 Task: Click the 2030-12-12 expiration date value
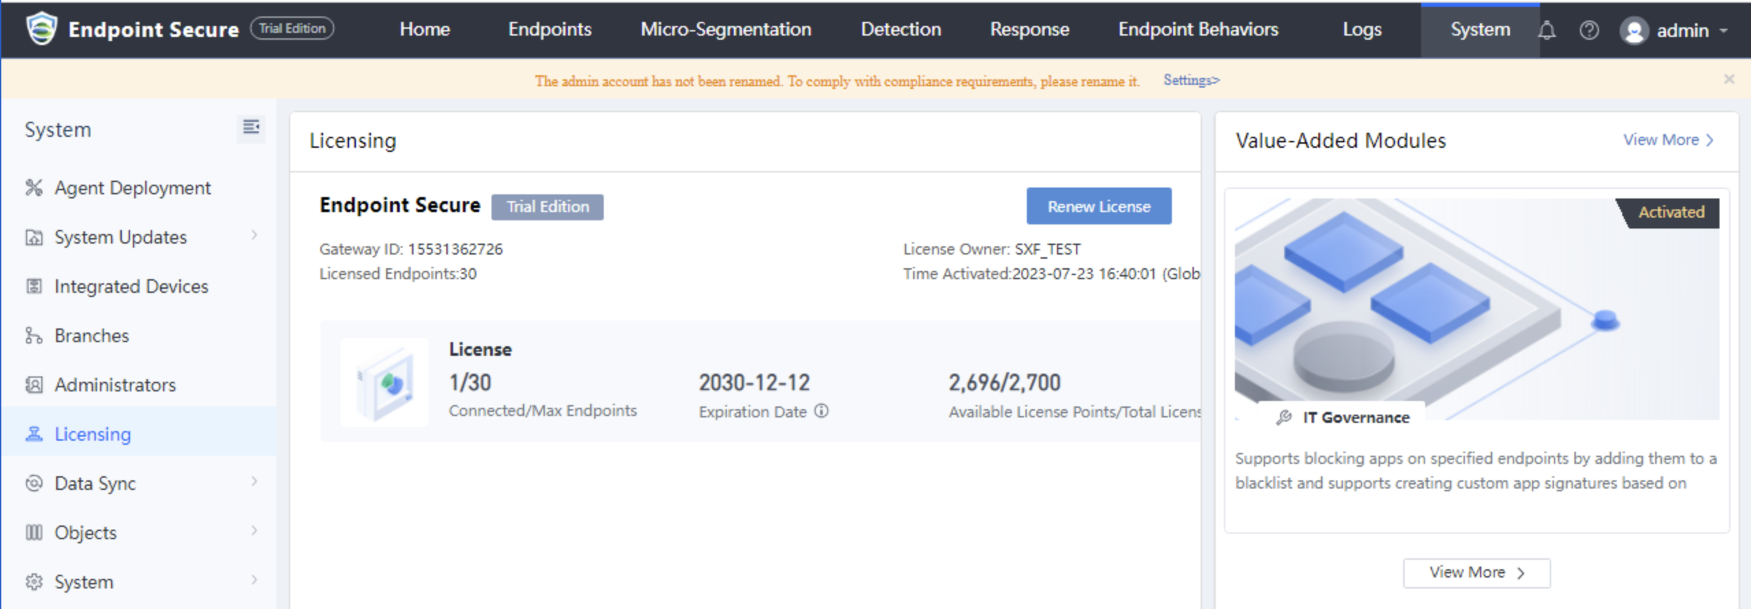click(x=754, y=383)
